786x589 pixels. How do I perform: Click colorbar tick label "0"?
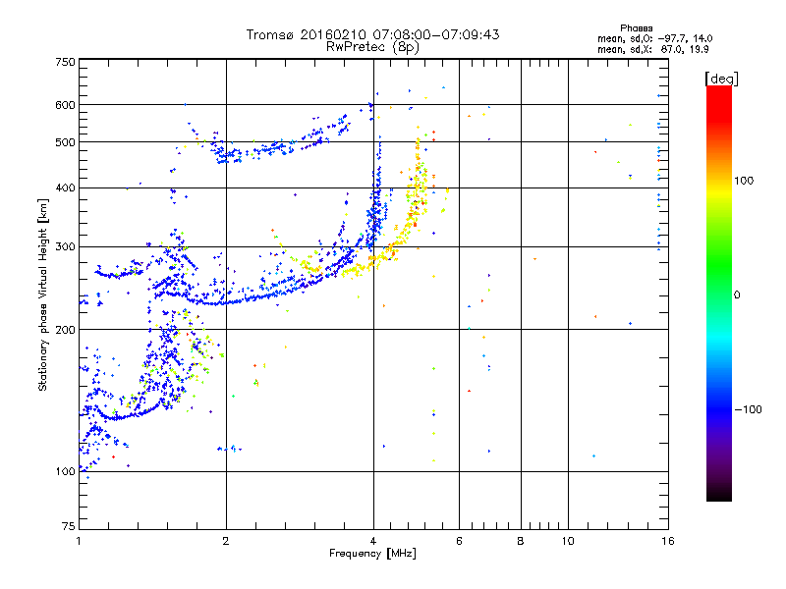coord(737,295)
